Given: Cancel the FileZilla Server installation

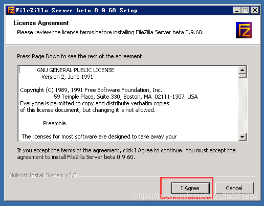Looking at the screenshot, I should click(x=234, y=188).
